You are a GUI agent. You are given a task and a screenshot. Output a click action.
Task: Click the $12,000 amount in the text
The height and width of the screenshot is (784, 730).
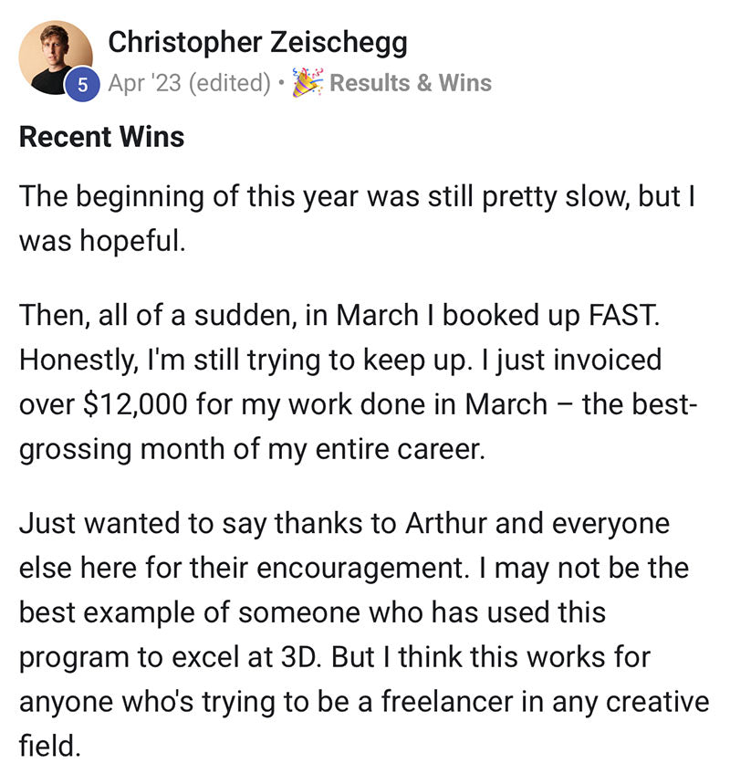[x=135, y=404]
